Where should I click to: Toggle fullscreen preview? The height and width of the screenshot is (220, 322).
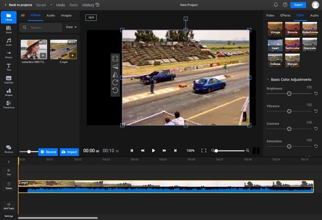(204, 151)
